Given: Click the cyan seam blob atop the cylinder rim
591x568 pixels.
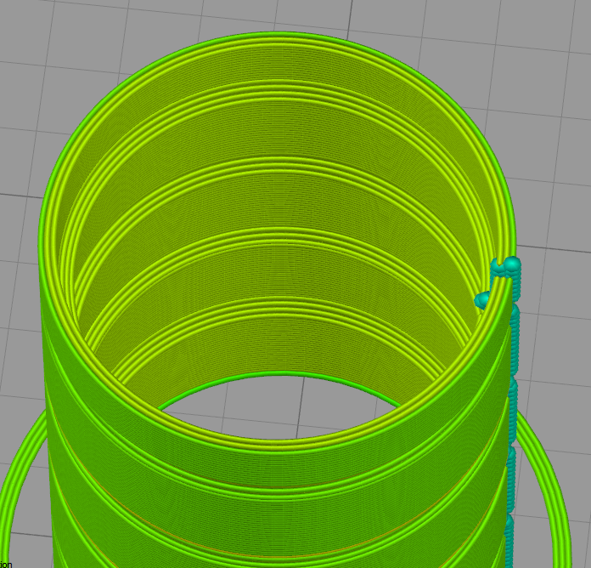Looking at the screenshot, I should pos(506,266).
